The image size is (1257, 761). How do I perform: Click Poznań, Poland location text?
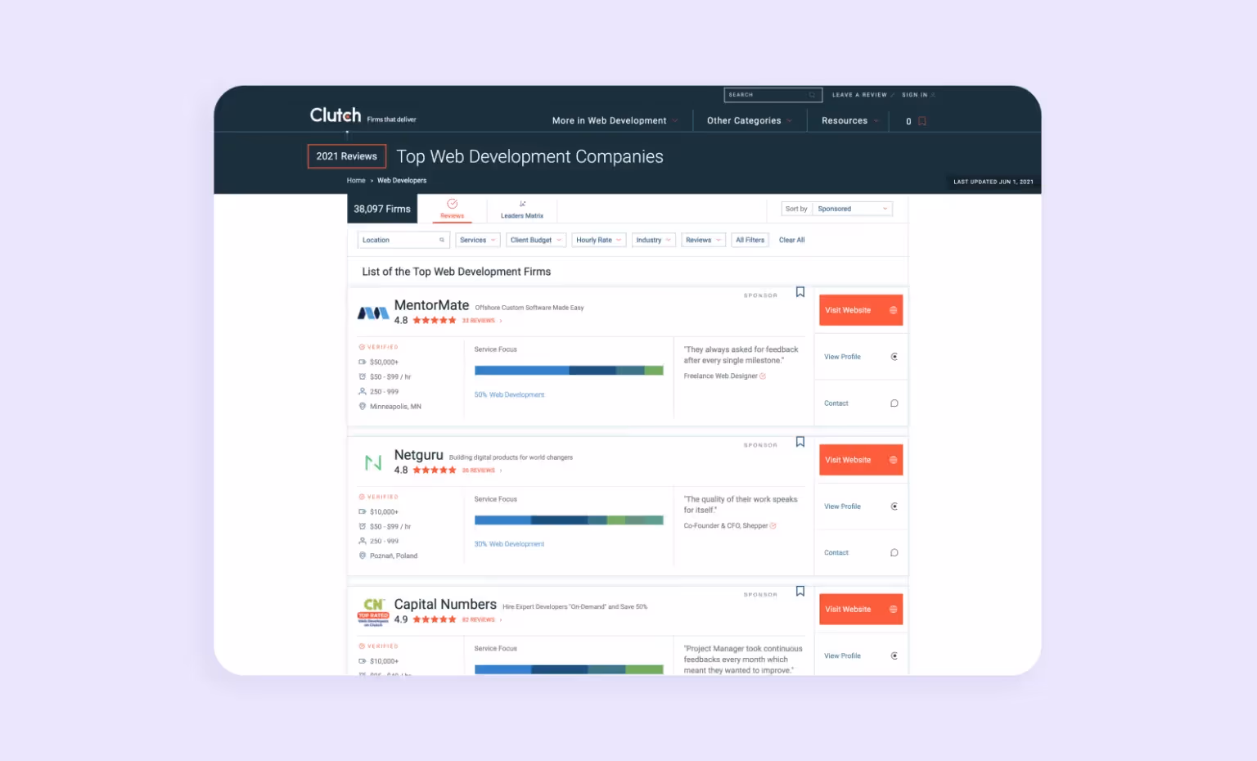(x=394, y=556)
